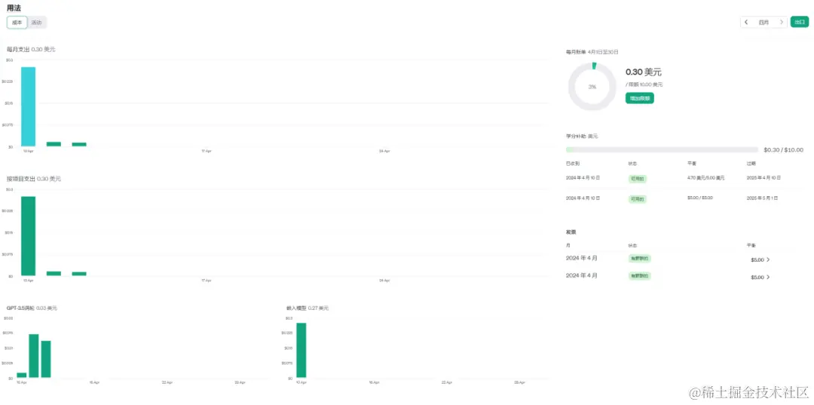Click the 4.70 美元/5.00 美元 balance cell

(705, 177)
